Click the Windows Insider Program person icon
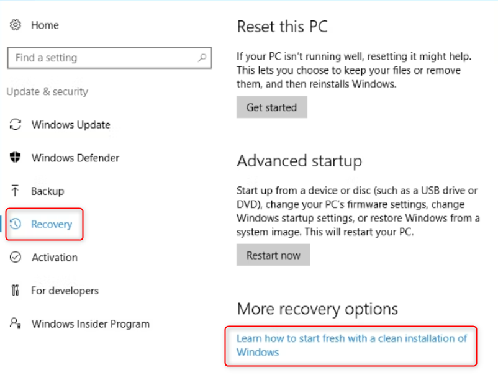Screen dimensions: 498x375 (16, 323)
